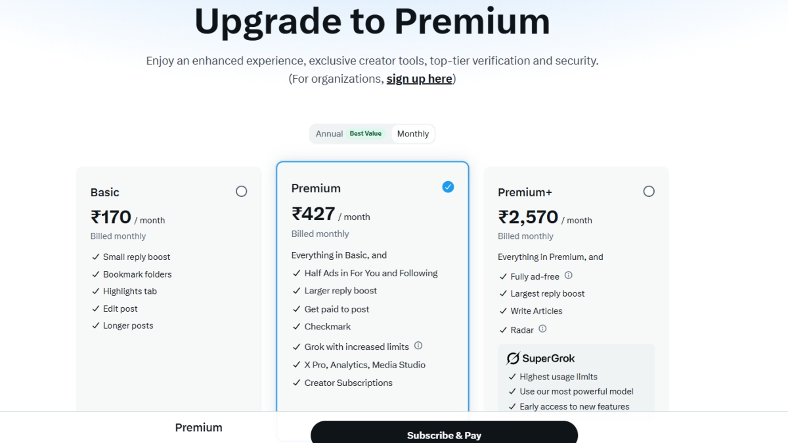Open info tooltip for Radar feature

pyautogui.click(x=542, y=329)
